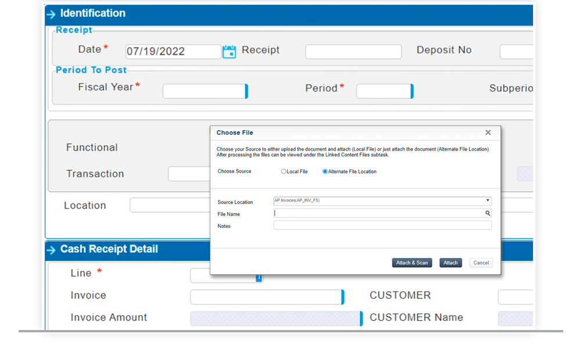This screenshot has width=583, height=355.
Task: Open the Date calendar picker icon
Action: pyautogui.click(x=229, y=51)
